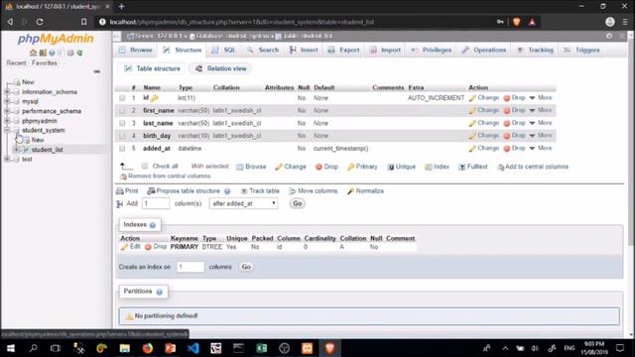Screen dimensions: 635x357
Task: Switch to the Export tab
Action: 344,50
